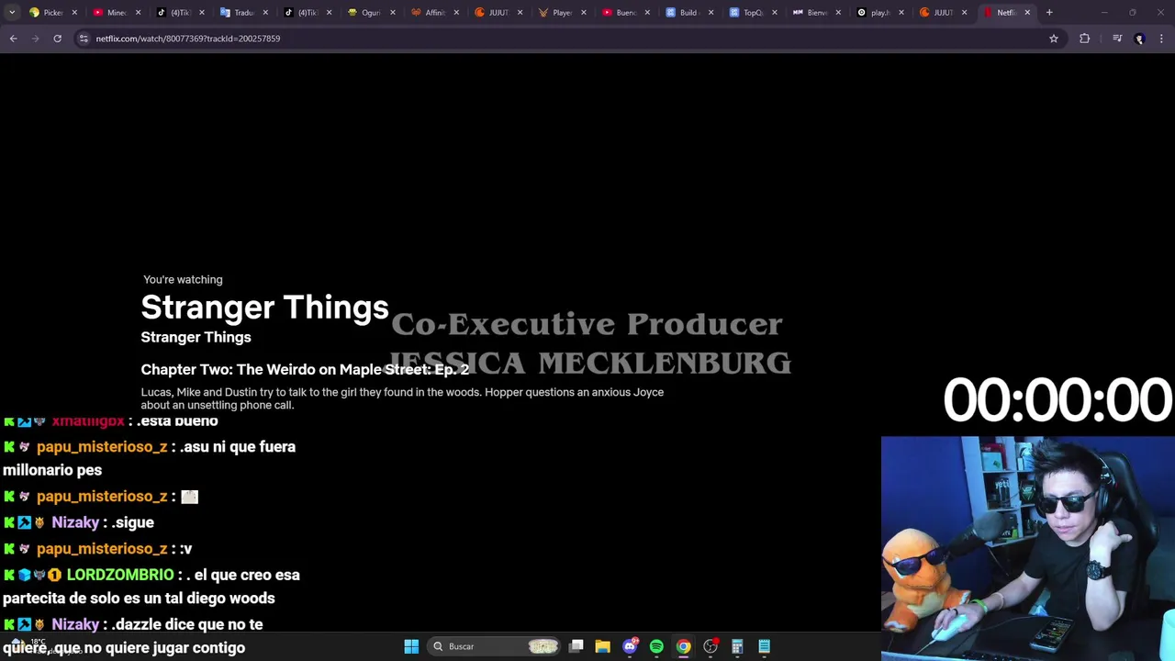Image resolution: width=1175 pixels, height=661 pixels.
Task: Click the 00:00:00 stream timer
Action: pos(1057,400)
